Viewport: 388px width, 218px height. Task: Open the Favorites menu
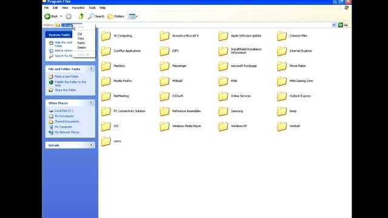tap(78, 8)
